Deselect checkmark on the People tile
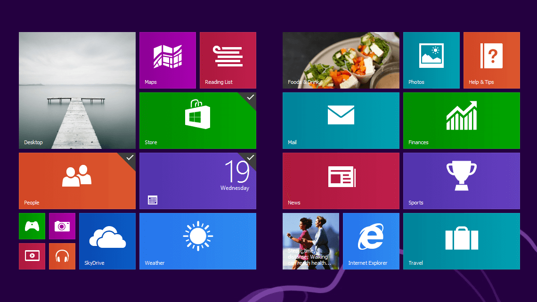Viewport: 537px width, 302px height. [130, 157]
